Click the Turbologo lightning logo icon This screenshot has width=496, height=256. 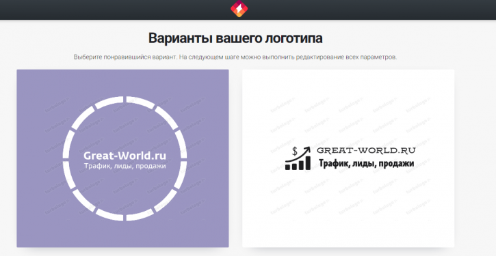pos(239,8)
